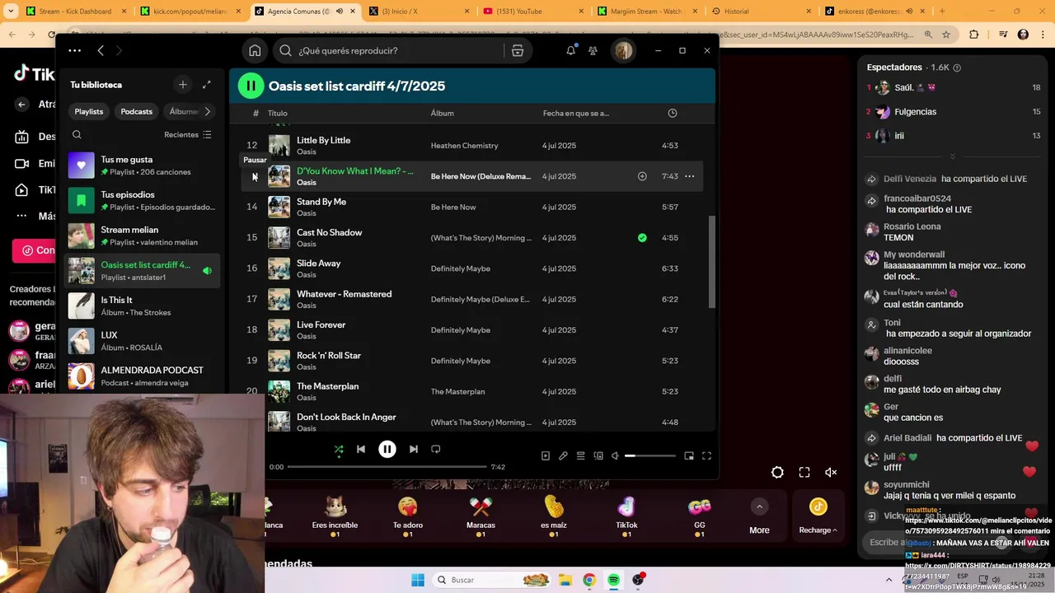The image size is (1055, 593).
Task: Open the connect to device icon
Action: click(x=598, y=455)
